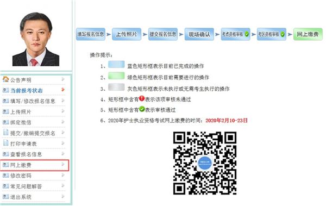Click the round logo in the QR code

205,163
